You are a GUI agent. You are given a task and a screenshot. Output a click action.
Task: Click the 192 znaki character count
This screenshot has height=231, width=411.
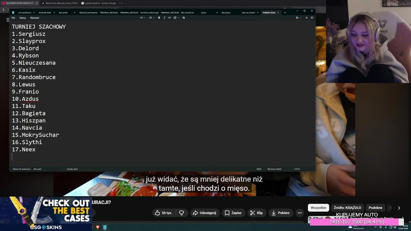[37, 169]
